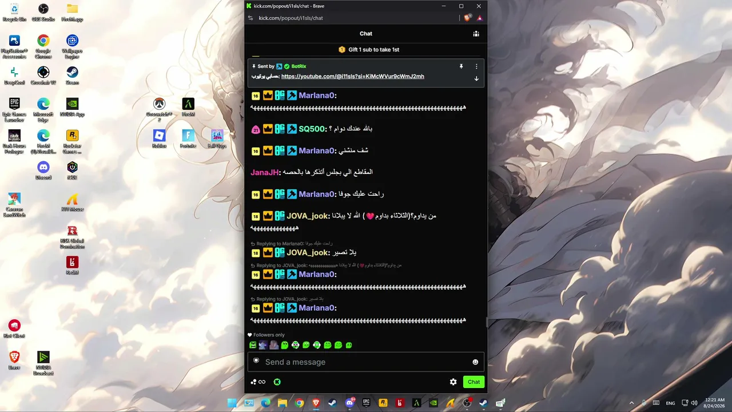Image resolution: width=732 pixels, height=412 pixels.
Task: Launch Overwatch 2 desktop shortcut
Action: tap(159, 110)
